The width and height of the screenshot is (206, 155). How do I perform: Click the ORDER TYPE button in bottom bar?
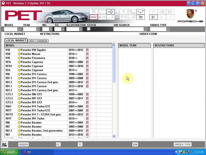coord(183,145)
